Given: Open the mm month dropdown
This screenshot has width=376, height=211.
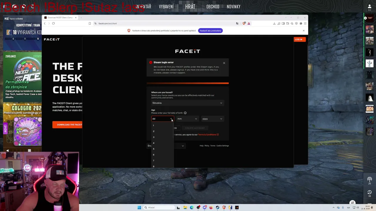Looking at the screenshot, I should 187,119.
